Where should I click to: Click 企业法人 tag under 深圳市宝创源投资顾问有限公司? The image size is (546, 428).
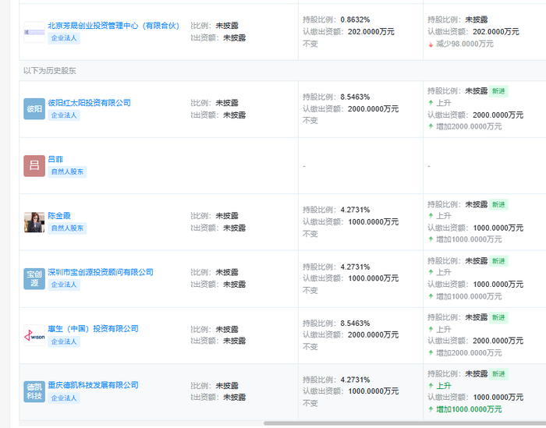pos(64,285)
